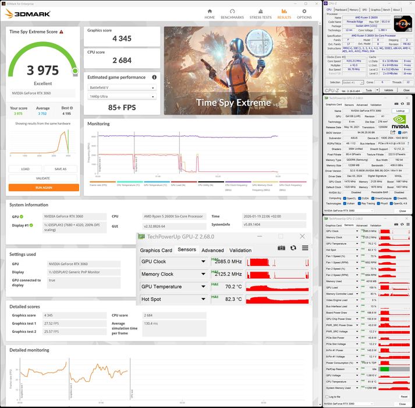Click the orange Frame rate legend swatch
This screenshot has height=408, width=415.
(x=102, y=182)
